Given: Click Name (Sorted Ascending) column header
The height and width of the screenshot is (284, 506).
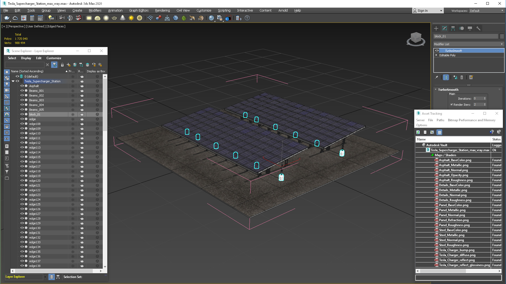Looking at the screenshot, I should [x=39, y=71].
